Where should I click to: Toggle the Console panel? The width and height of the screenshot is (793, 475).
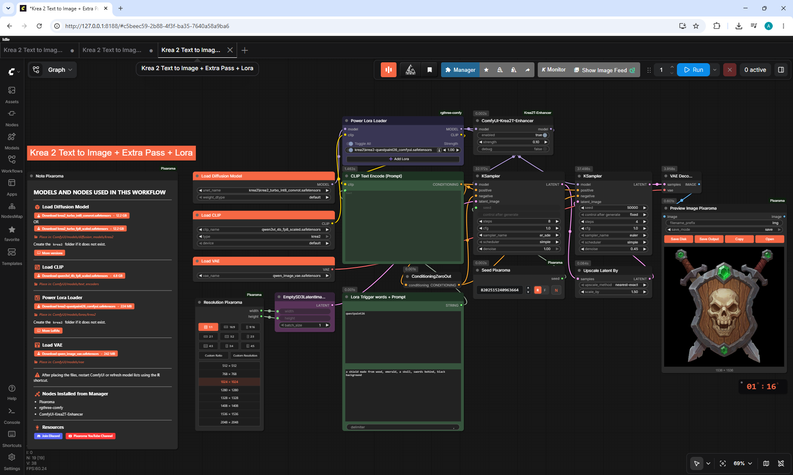pos(12,416)
